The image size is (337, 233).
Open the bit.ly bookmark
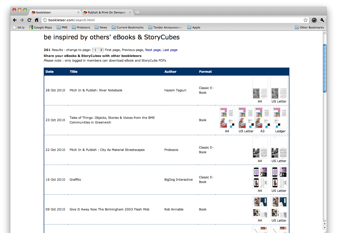point(19,27)
